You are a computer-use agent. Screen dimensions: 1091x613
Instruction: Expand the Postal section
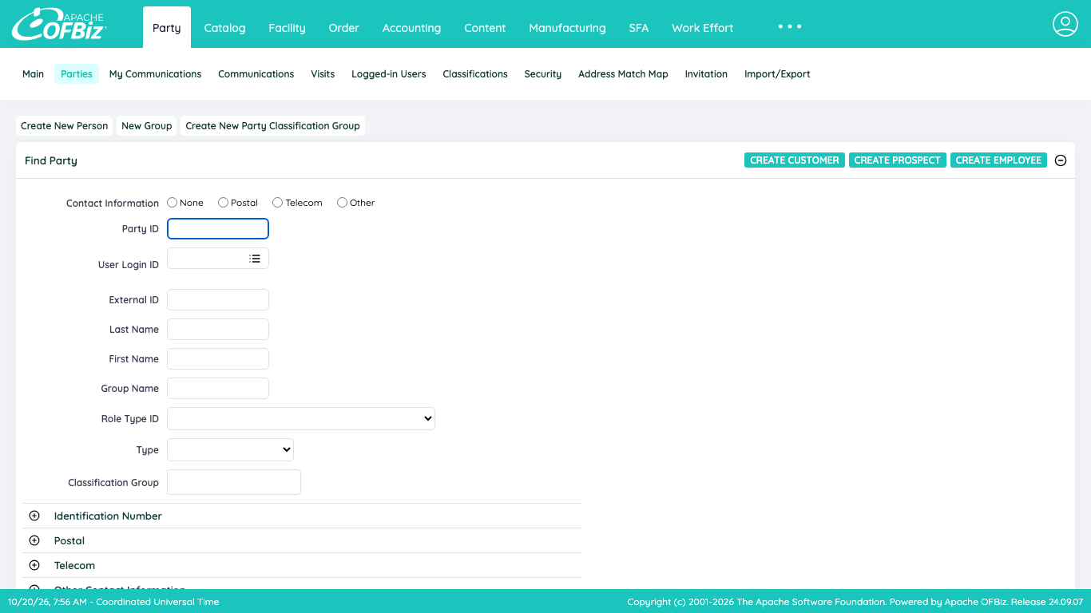pyautogui.click(x=34, y=540)
